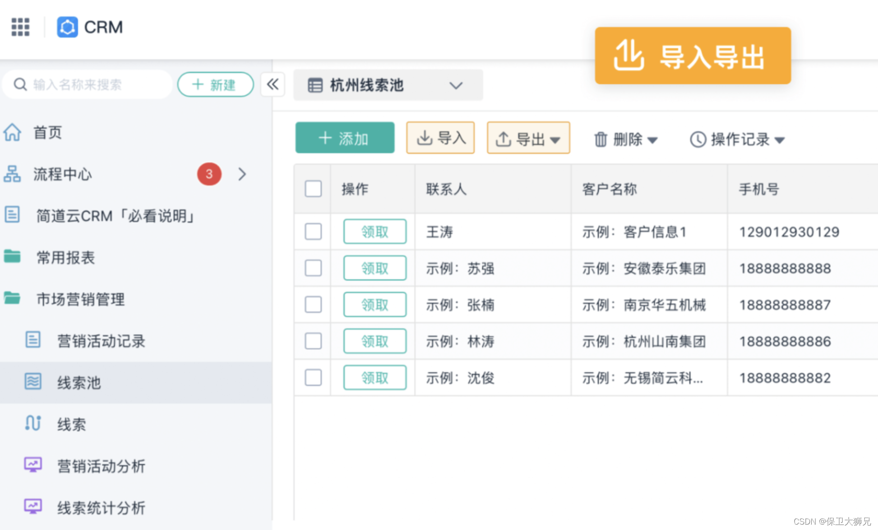This screenshot has width=878, height=530.
Task: Check the checkbox for 示例：林涛 row
Action: (x=313, y=341)
